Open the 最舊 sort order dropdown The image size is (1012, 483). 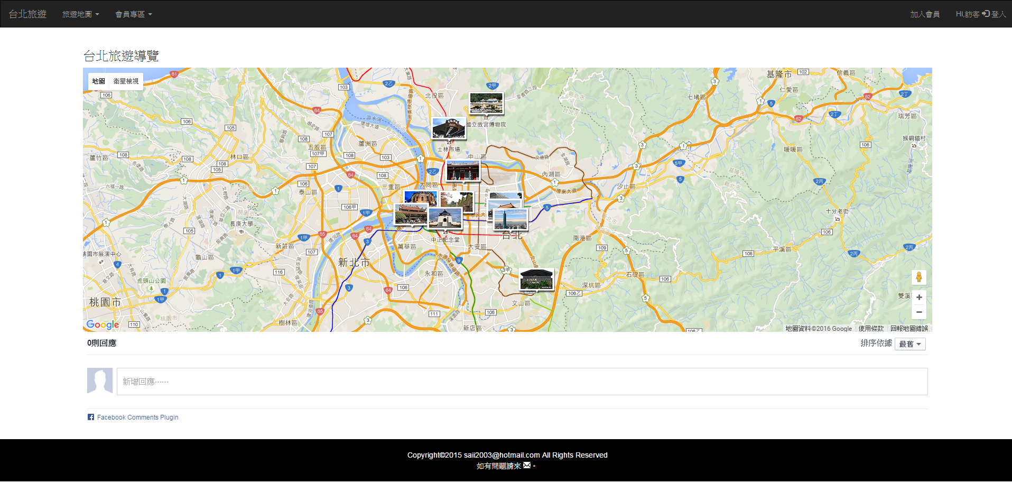tap(909, 344)
